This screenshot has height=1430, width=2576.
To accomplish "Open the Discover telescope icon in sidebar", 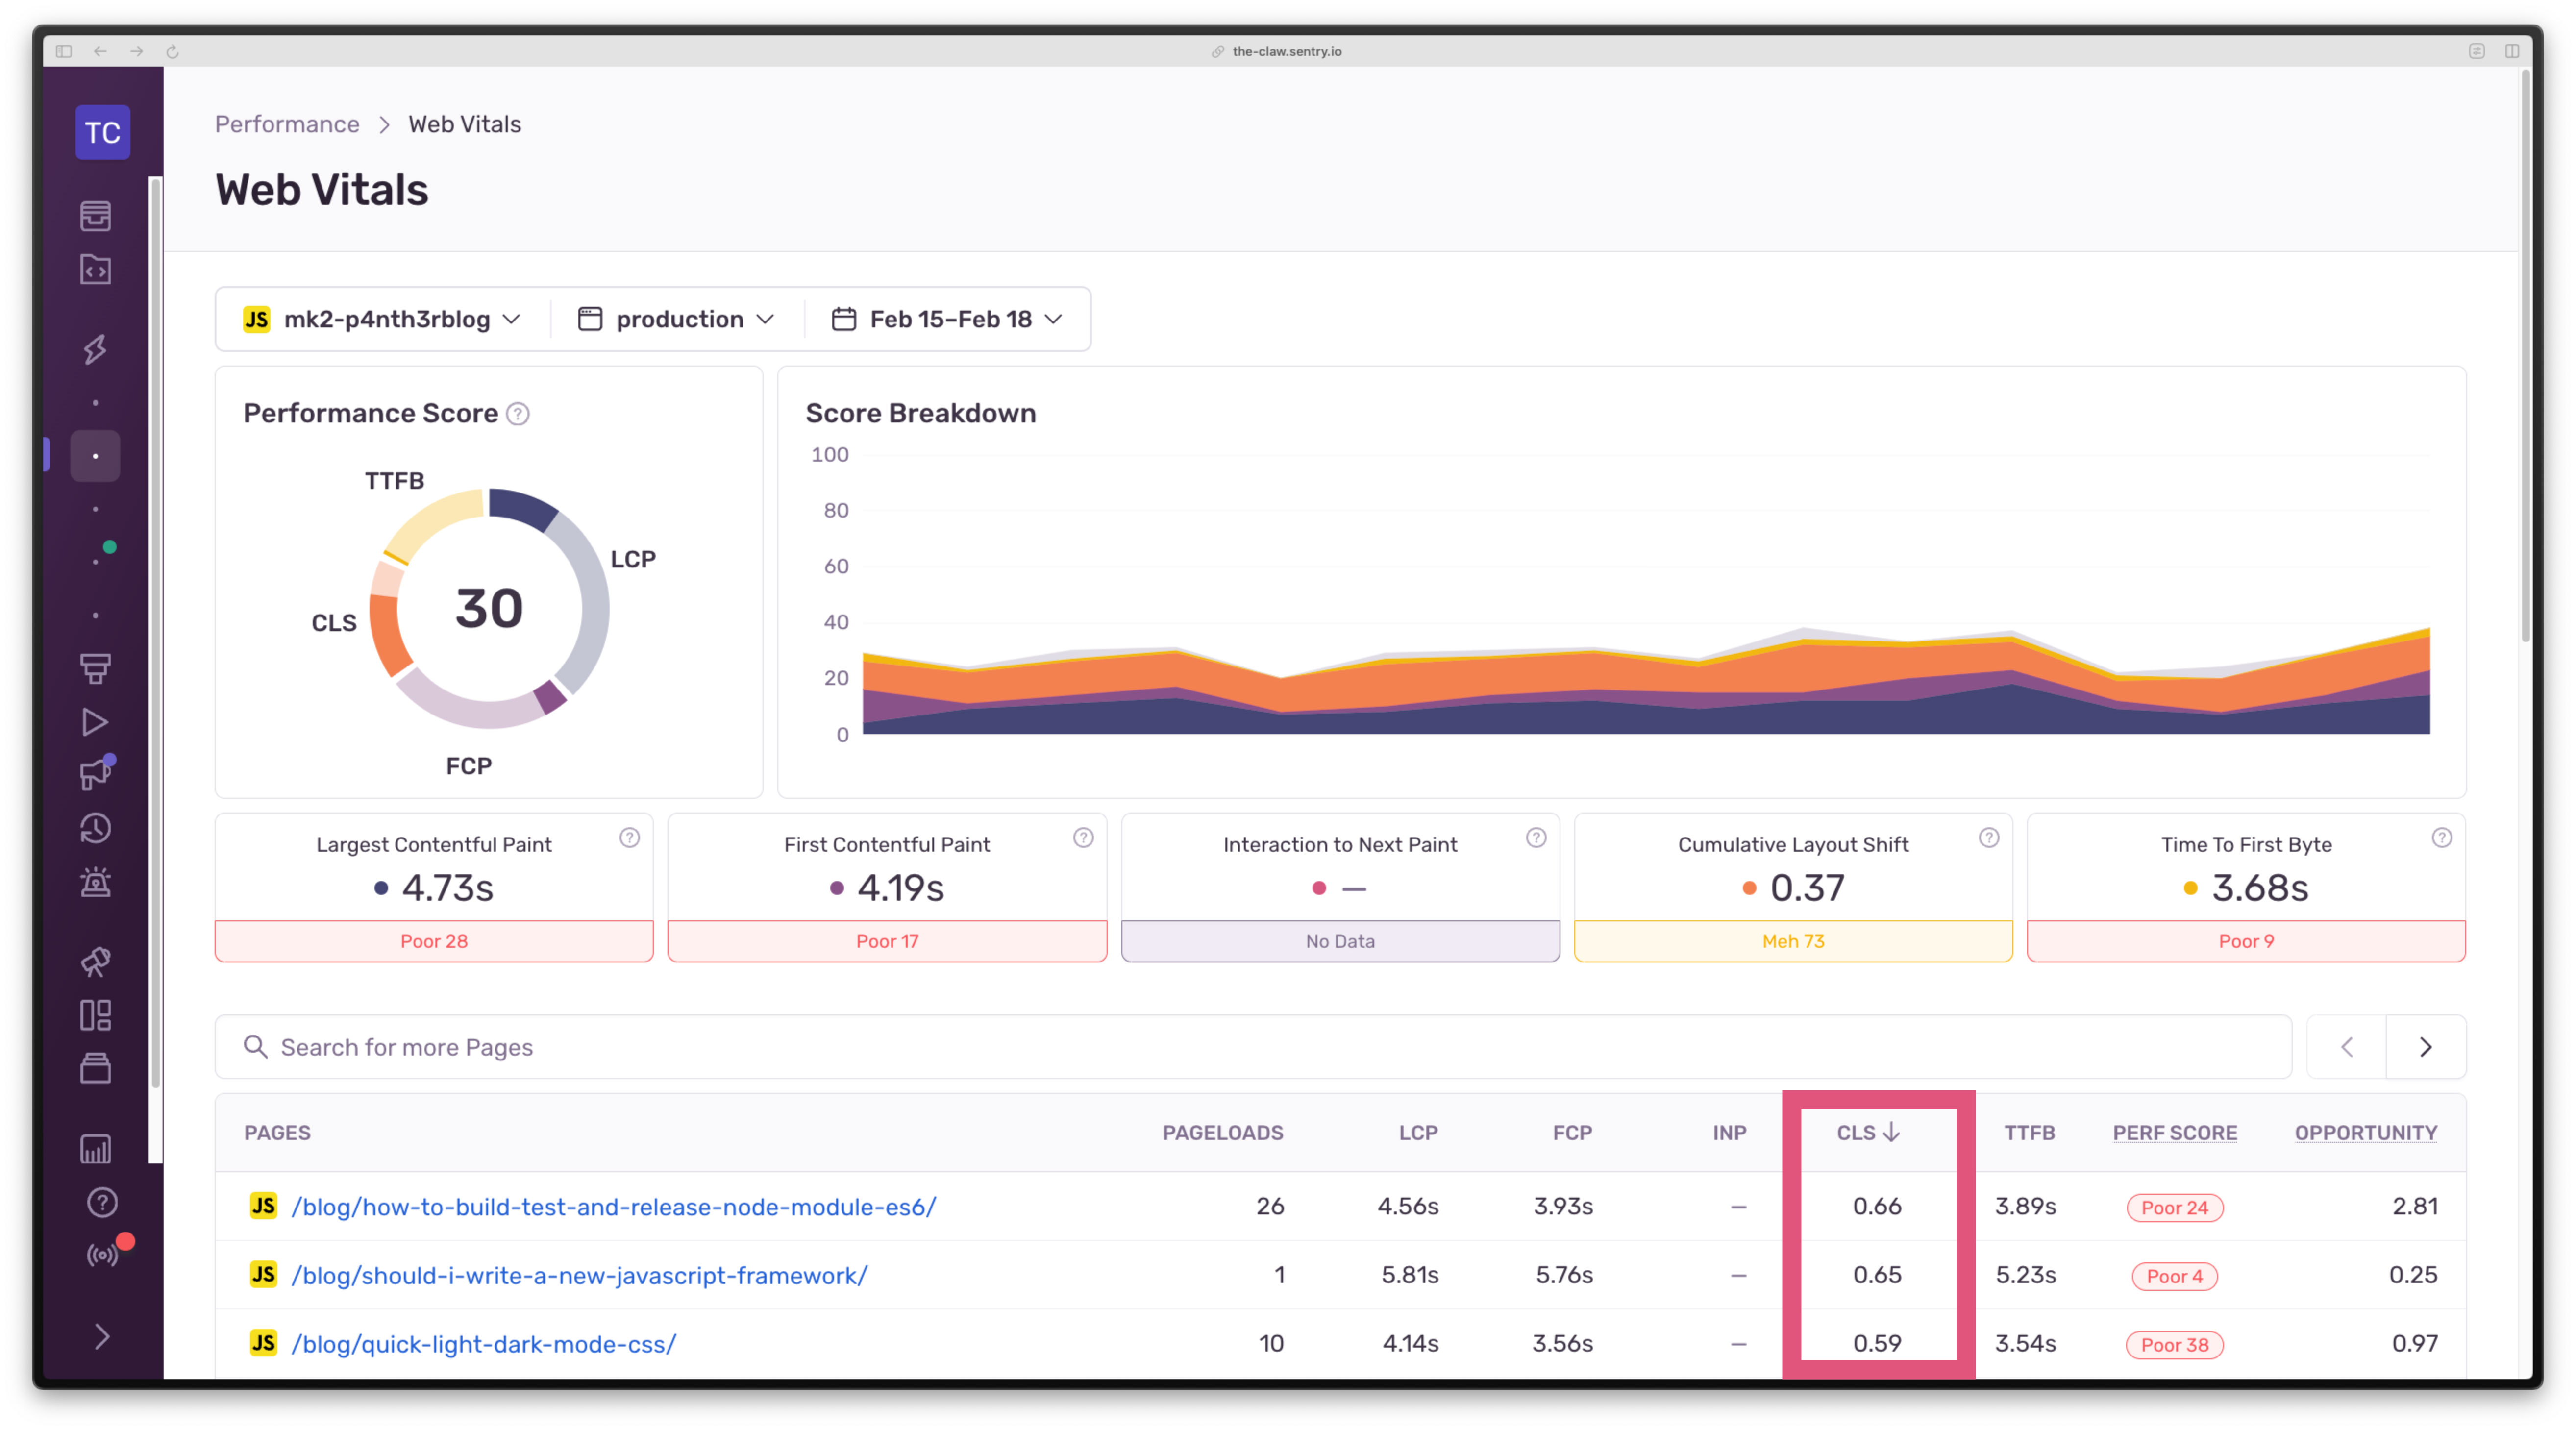I will (96, 961).
